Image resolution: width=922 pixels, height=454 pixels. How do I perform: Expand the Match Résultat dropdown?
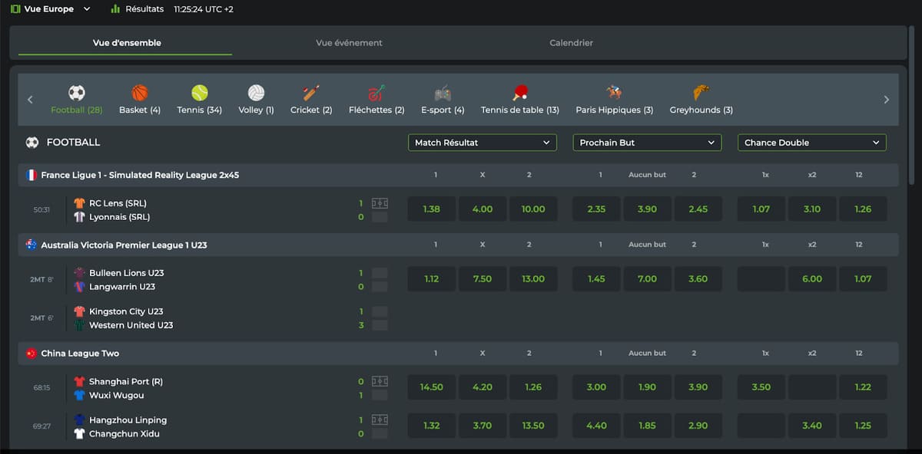pyautogui.click(x=483, y=143)
